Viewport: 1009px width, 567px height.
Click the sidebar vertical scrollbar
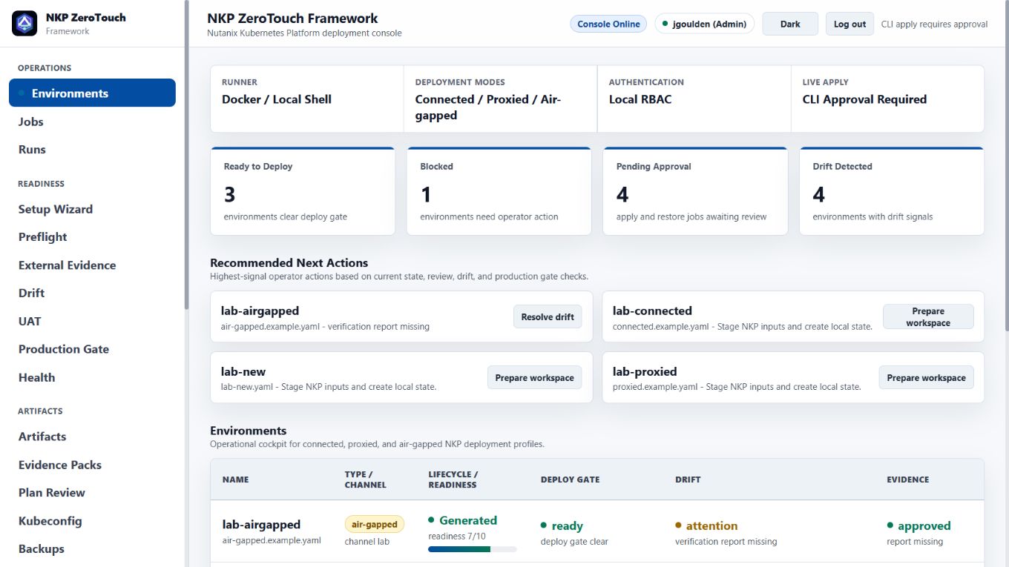[x=187, y=154]
